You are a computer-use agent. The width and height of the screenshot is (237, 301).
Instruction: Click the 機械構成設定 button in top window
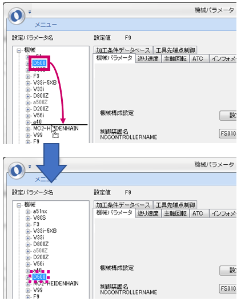(228, 116)
